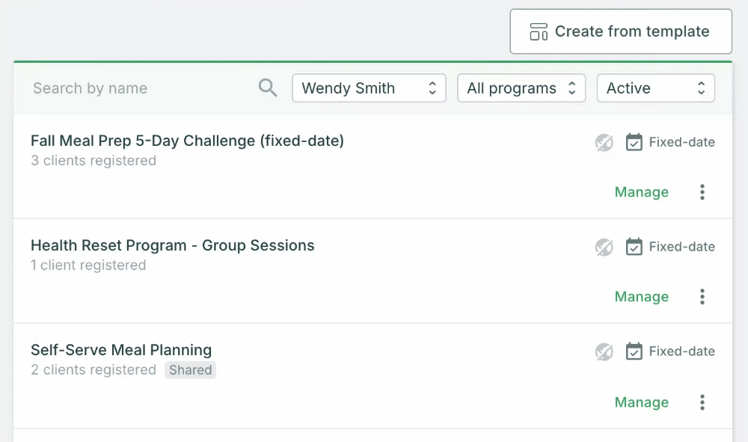Image resolution: width=748 pixels, height=442 pixels.
Task: Manage Health Reset Program - Group Sessions
Action: point(641,297)
